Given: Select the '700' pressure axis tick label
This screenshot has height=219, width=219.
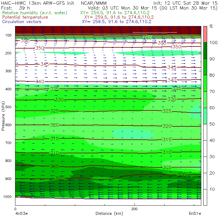Looking at the screenshot, I should (8, 143).
